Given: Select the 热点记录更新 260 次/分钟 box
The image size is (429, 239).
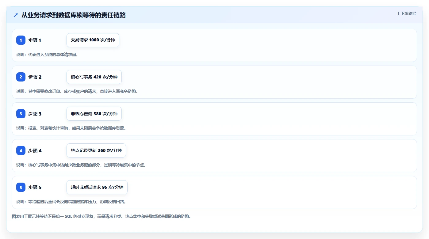Looking at the screenshot, I should click(x=96, y=150).
